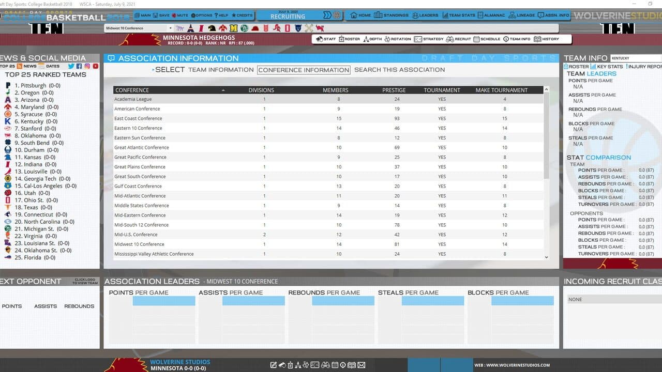
Task: Click the envelope mail icon in bottom bar
Action: tap(362, 365)
